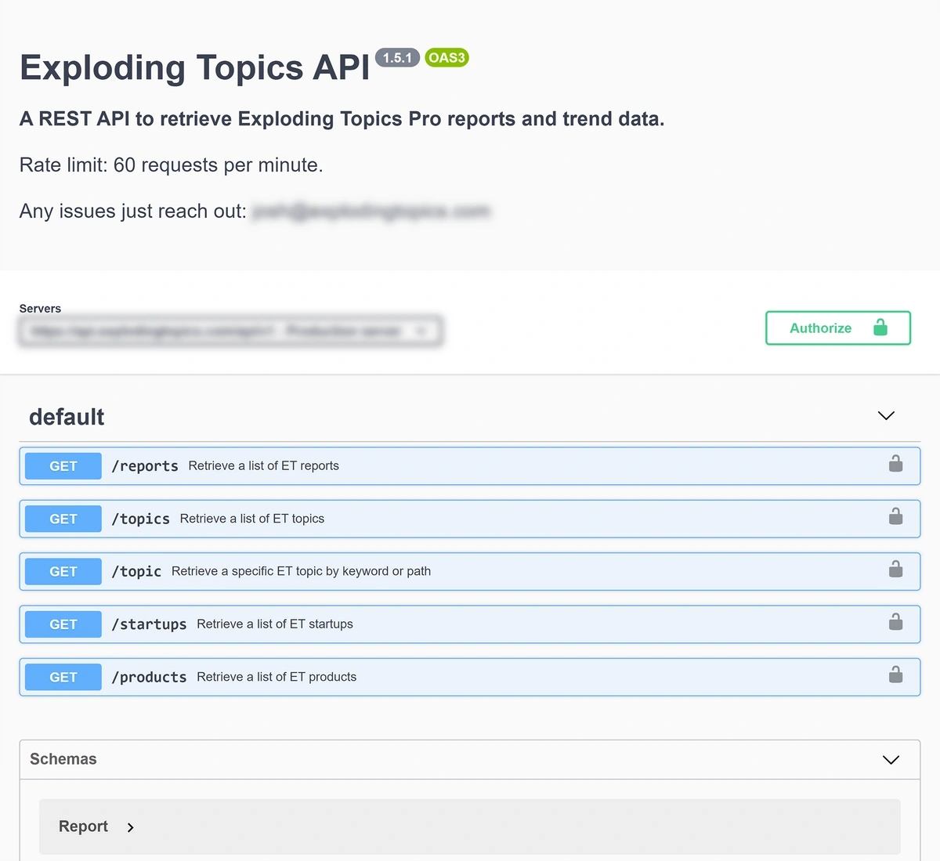The width and height of the screenshot is (940, 861).
Task: Click "Retrieve a list of ET startups" description
Action: (275, 624)
